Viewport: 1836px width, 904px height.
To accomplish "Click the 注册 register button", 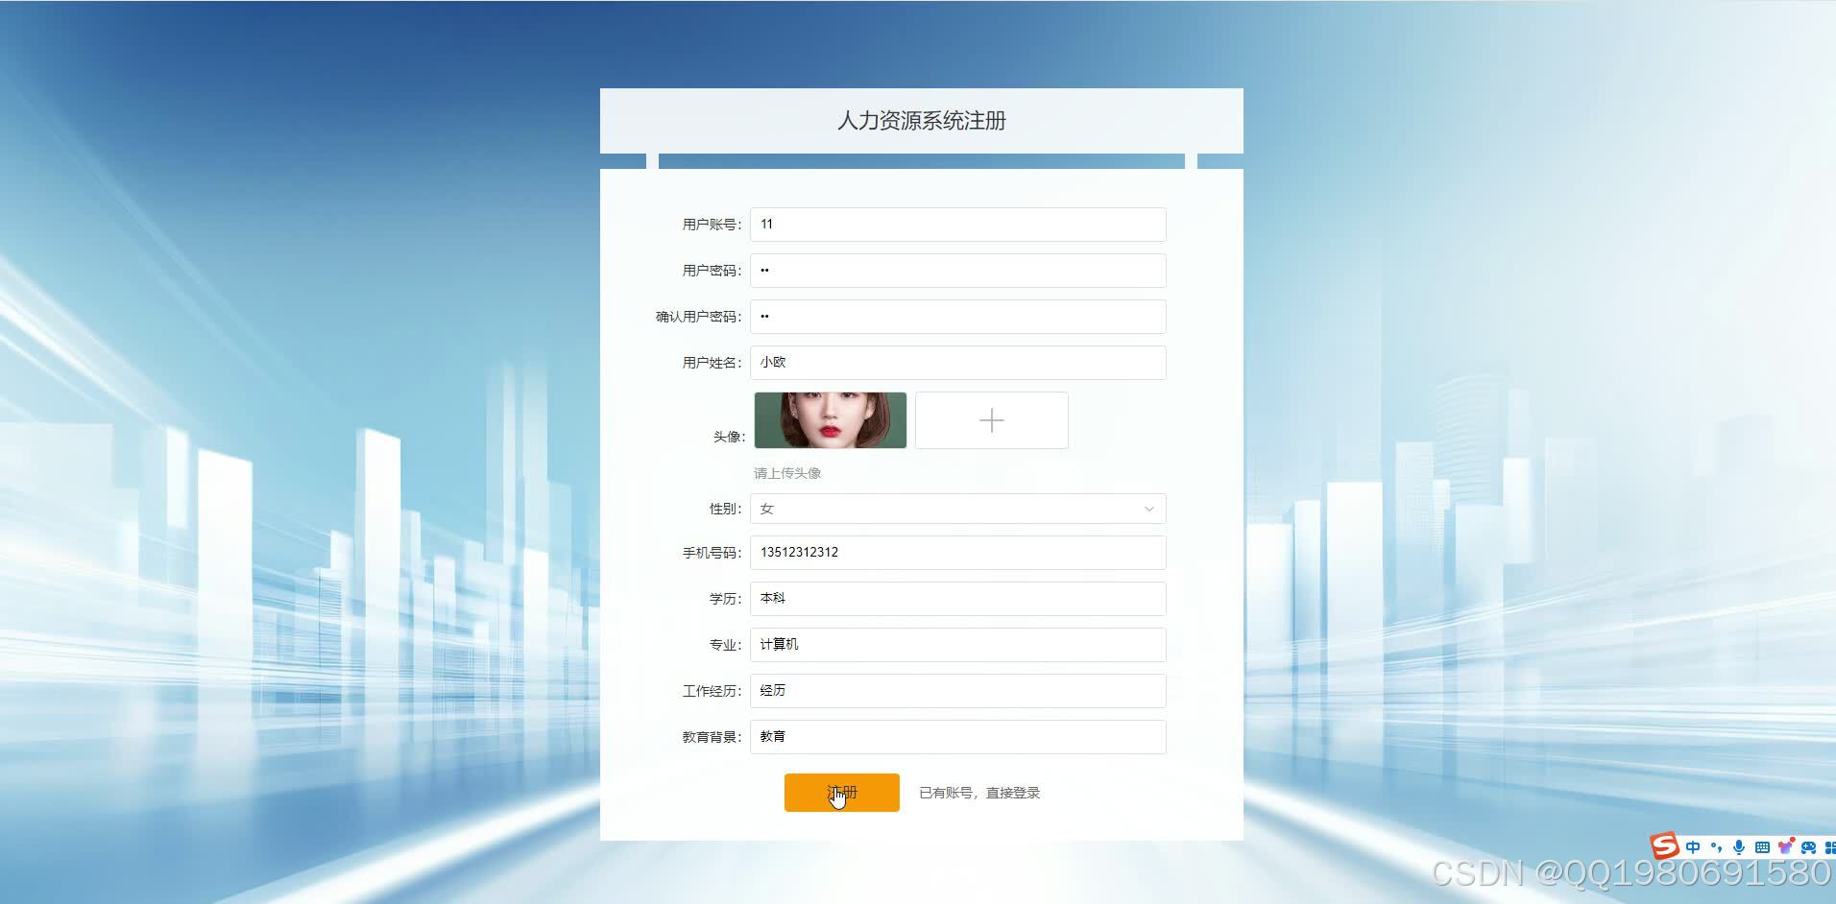I will [841, 792].
